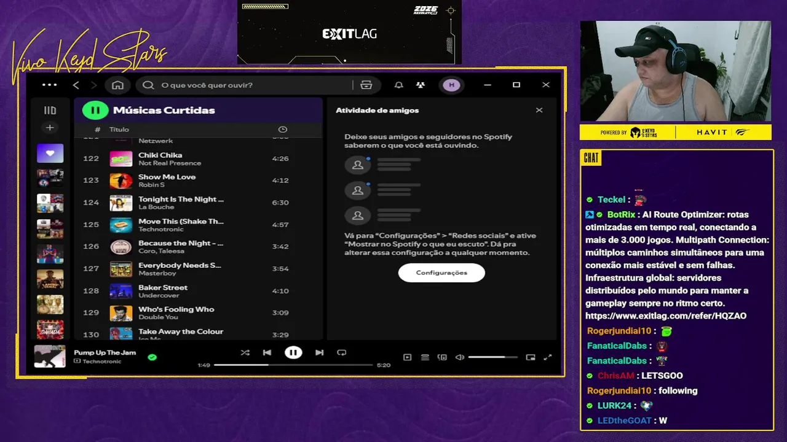This screenshot has height=442, width=787.
Task: Open the exitlag.com/refer/HQZAO link in chat
Action: pyautogui.click(x=666, y=316)
